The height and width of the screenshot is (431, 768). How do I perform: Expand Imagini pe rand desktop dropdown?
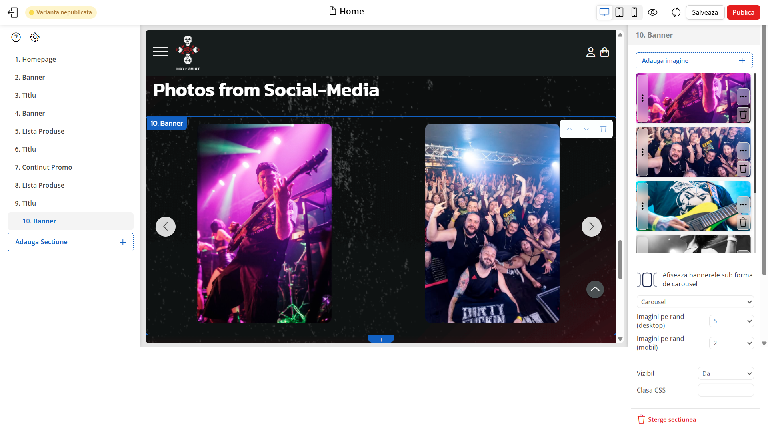coord(731,321)
